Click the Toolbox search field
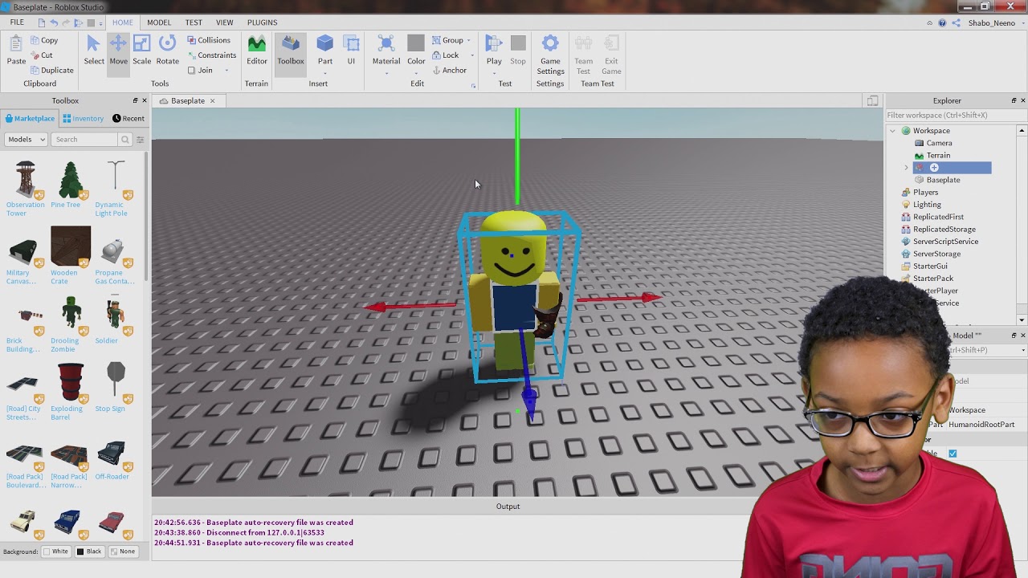 [x=86, y=140]
